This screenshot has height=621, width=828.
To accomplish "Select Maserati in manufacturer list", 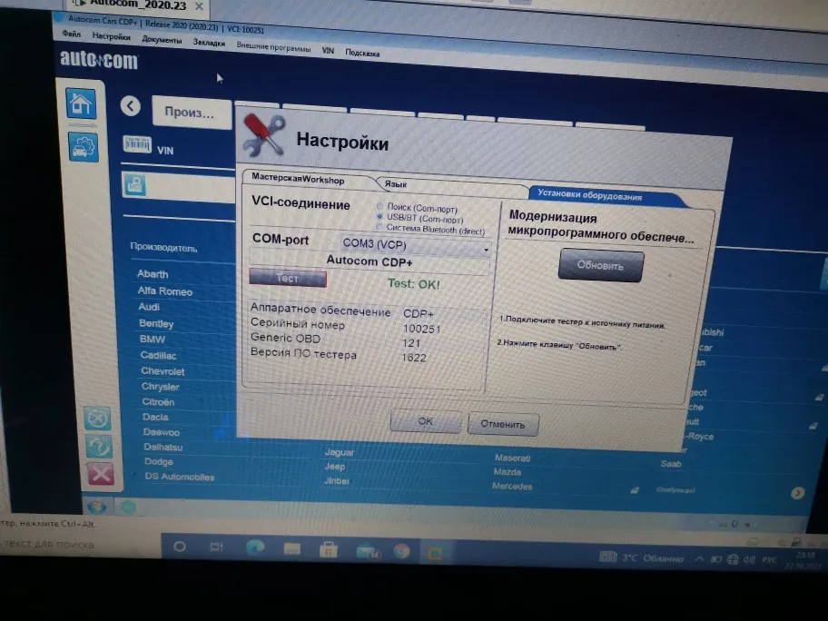I will coord(512,458).
